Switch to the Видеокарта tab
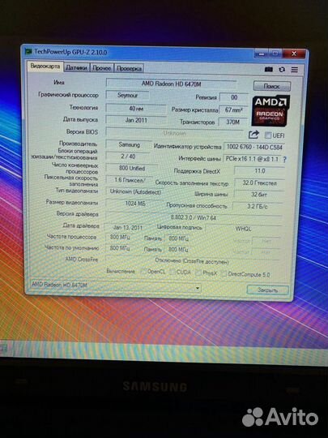 coord(45,67)
